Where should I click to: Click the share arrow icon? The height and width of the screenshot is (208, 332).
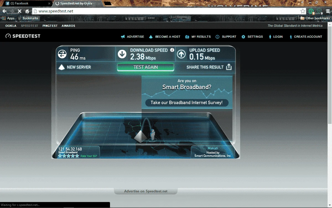point(229,67)
